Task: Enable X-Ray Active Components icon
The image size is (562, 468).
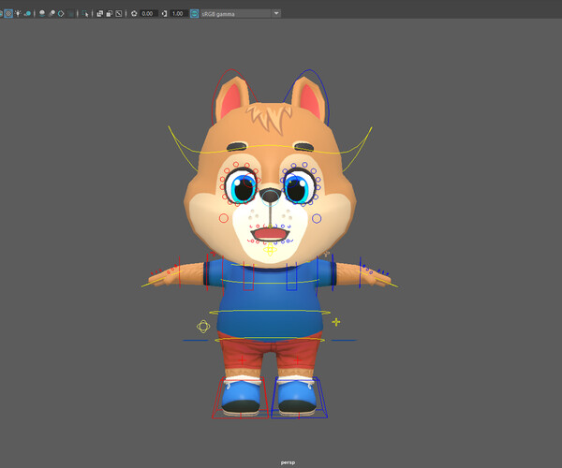Action: (x=109, y=14)
